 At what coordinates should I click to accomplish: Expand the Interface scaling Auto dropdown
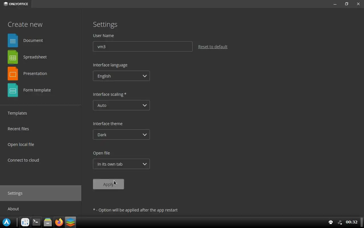[121, 105]
